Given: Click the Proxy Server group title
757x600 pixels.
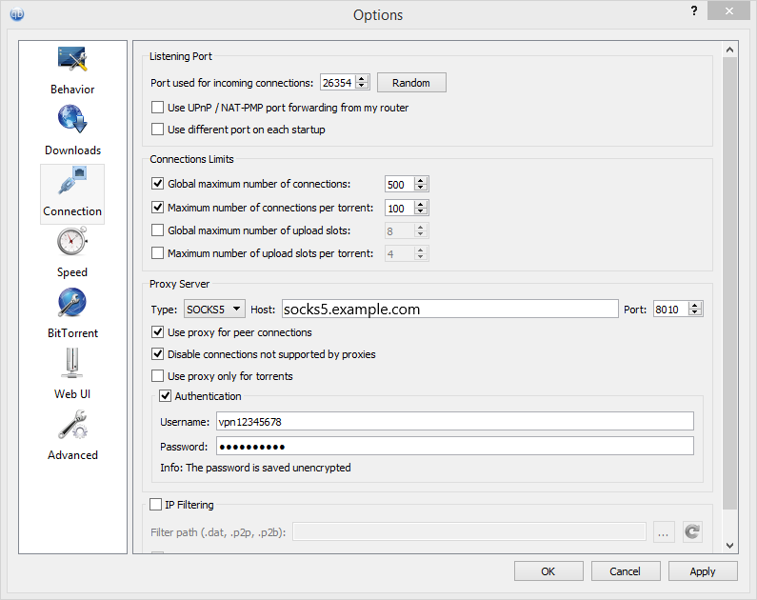Looking at the screenshot, I should (x=180, y=284).
